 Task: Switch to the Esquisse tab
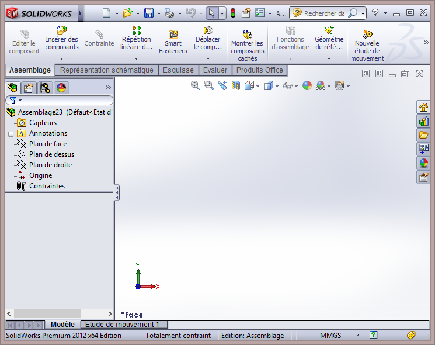coord(178,70)
